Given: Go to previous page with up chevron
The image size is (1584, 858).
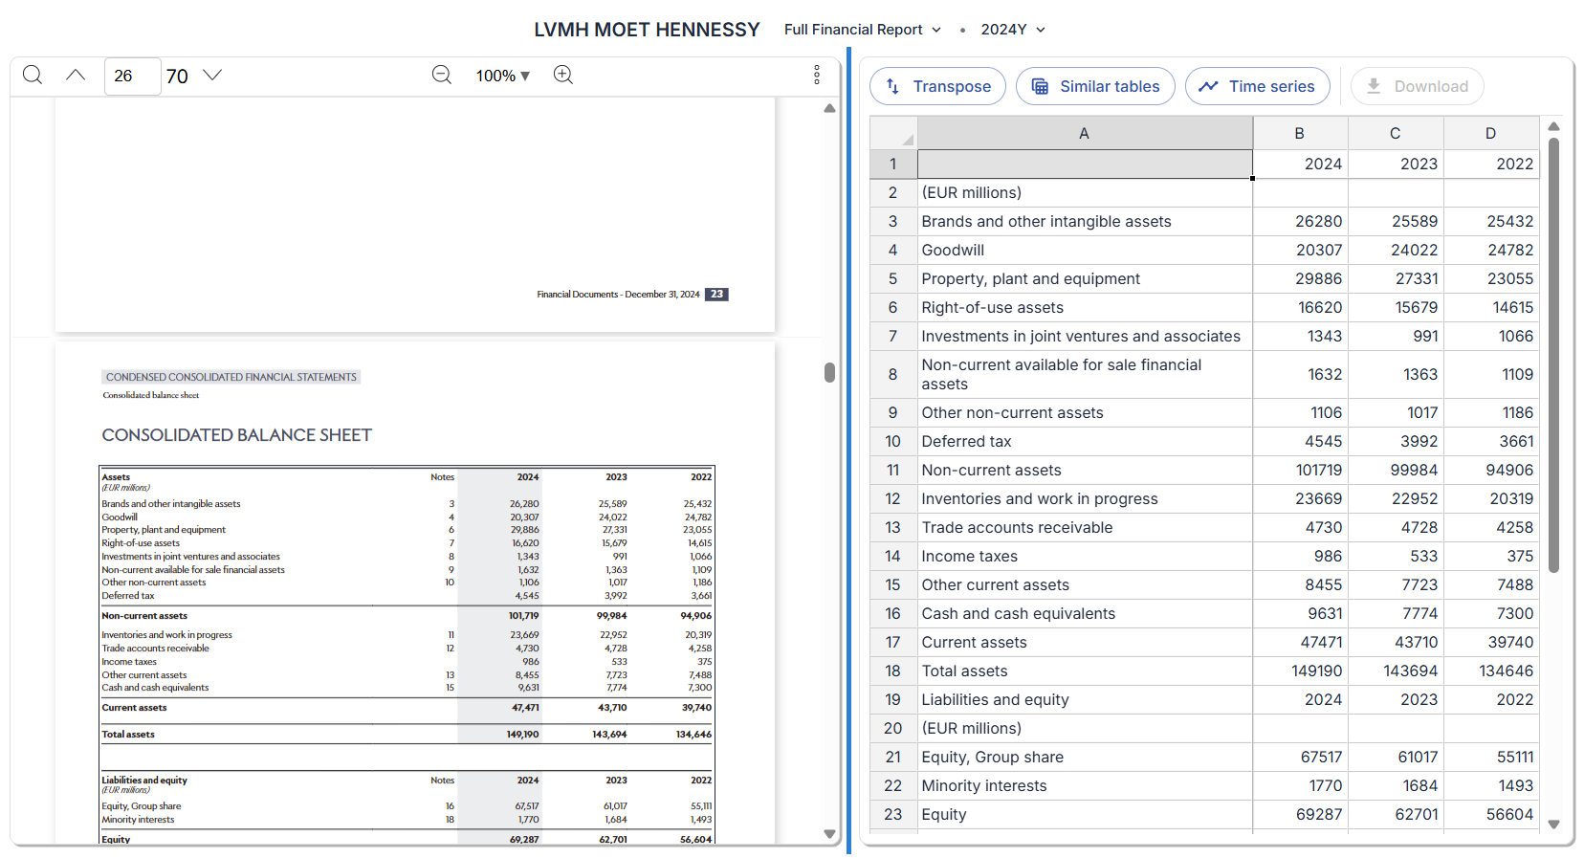Looking at the screenshot, I should click(76, 75).
